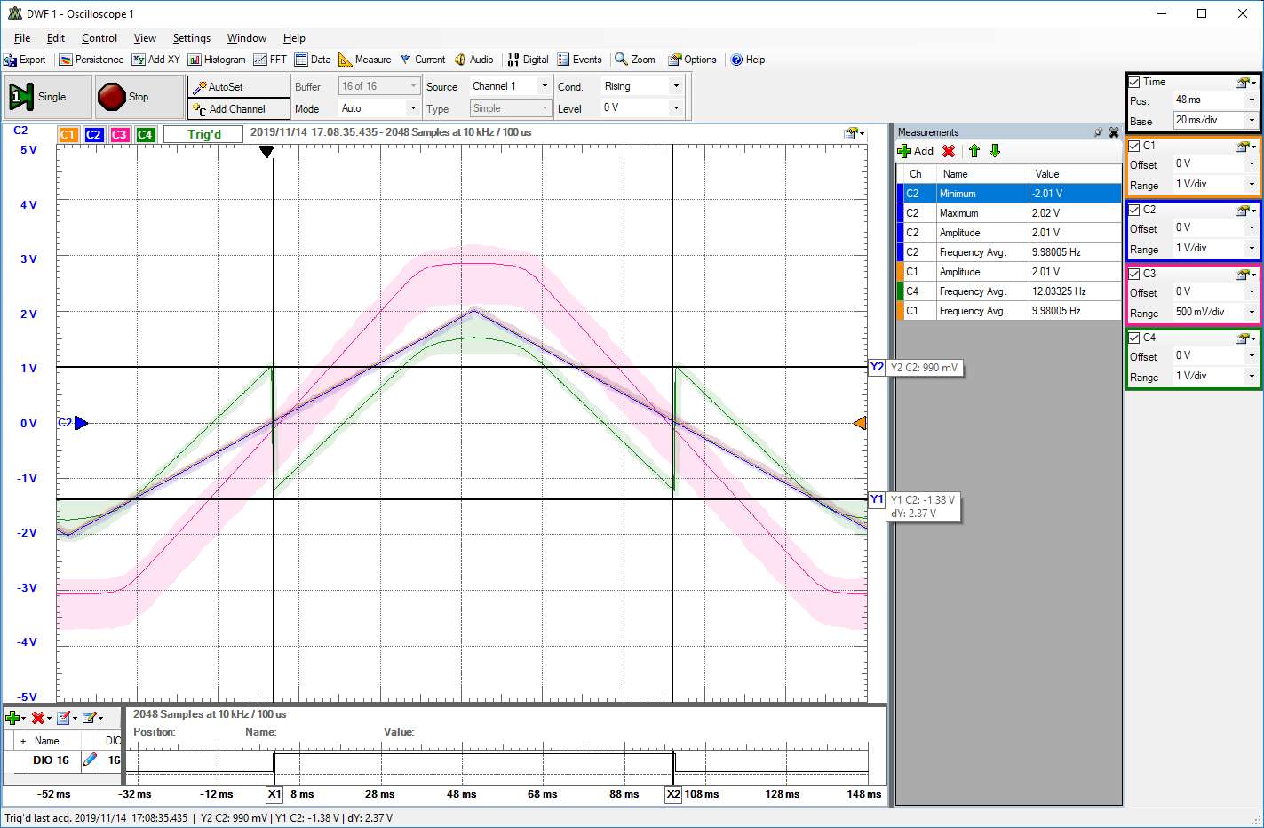1264x828 pixels.
Task: Click the Persistence toolbar icon
Action: [91, 60]
